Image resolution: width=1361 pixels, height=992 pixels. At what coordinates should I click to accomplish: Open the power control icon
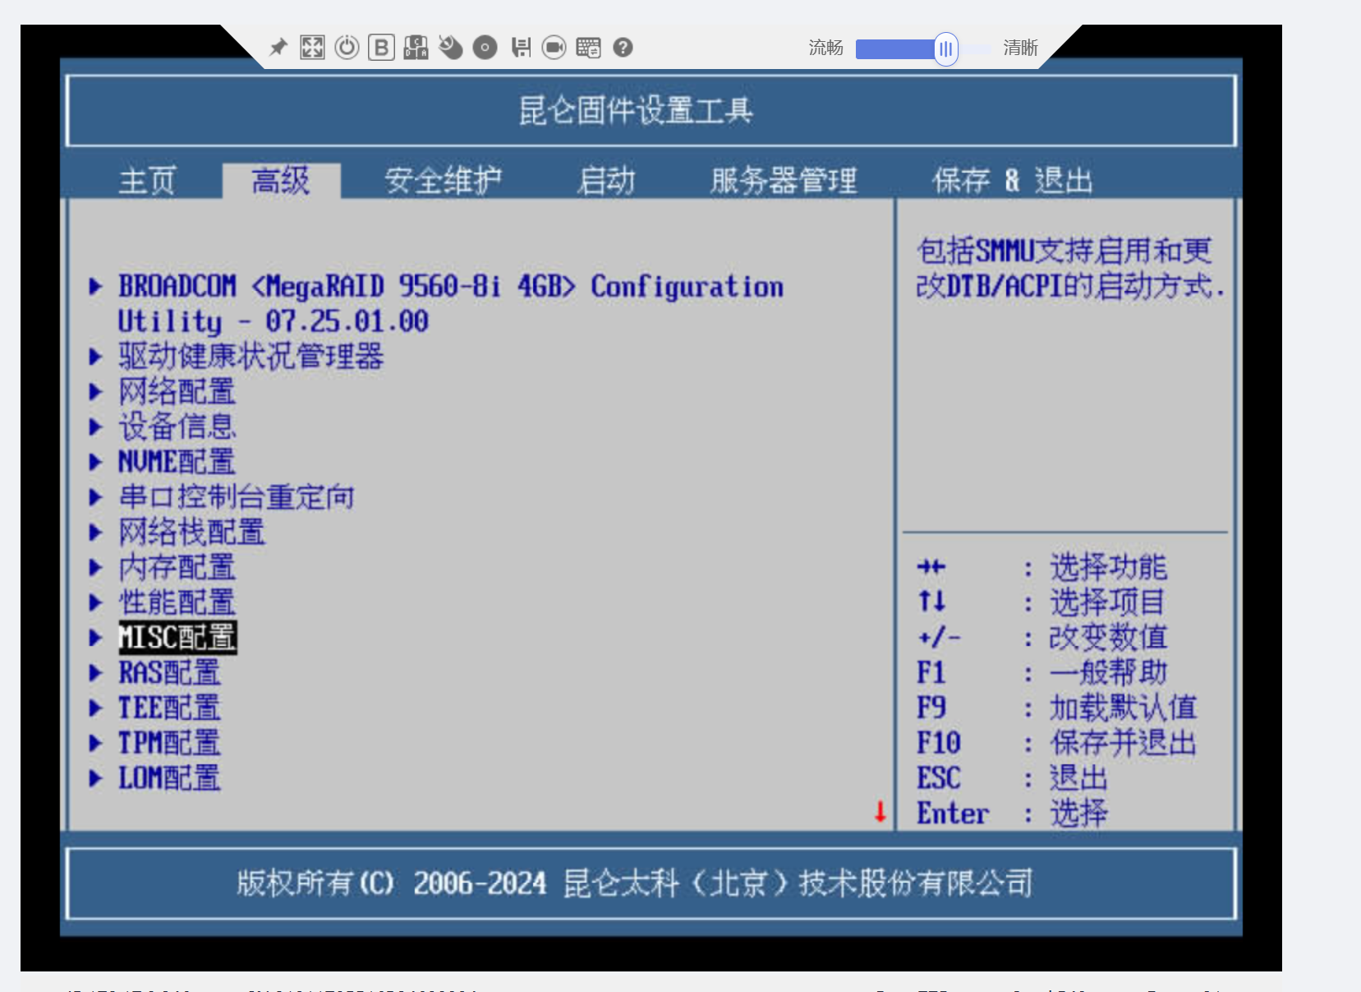[x=347, y=48]
